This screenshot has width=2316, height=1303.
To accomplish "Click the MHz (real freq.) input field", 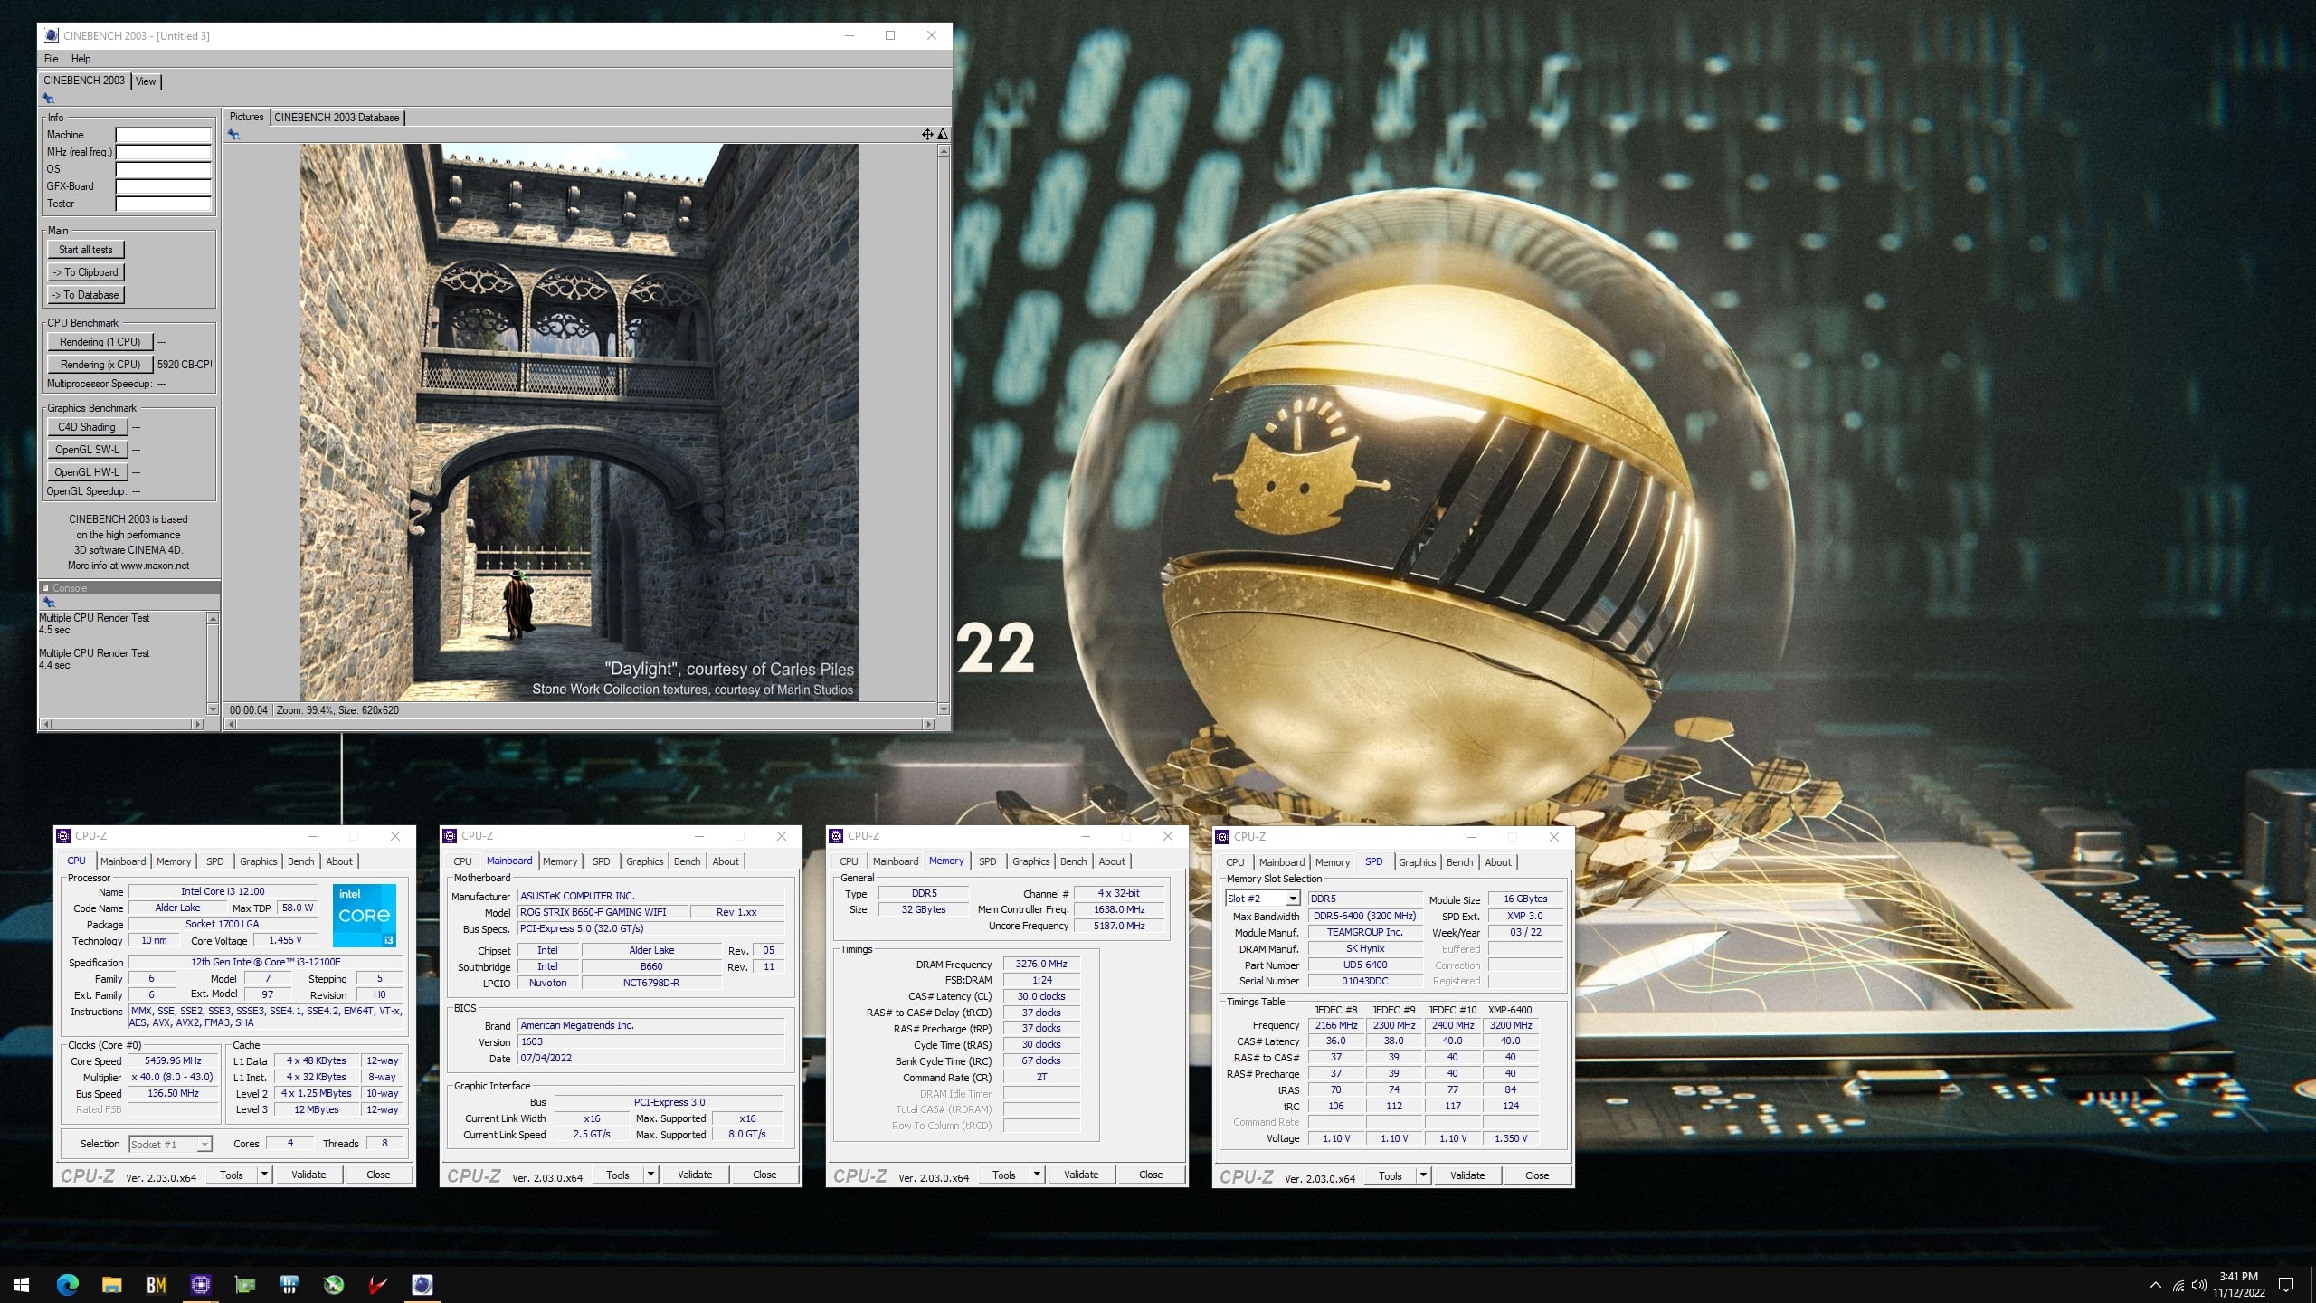I will click(x=163, y=152).
